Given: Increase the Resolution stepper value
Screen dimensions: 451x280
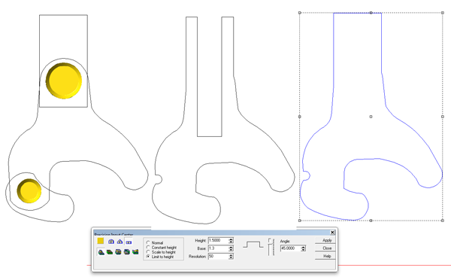Looking at the screenshot, I should click(x=231, y=255).
